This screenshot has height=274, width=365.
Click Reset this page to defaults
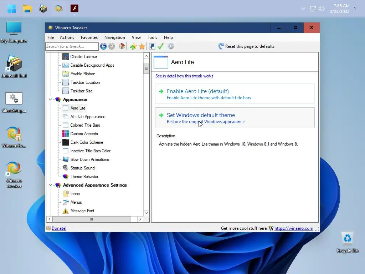tap(246, 46)
